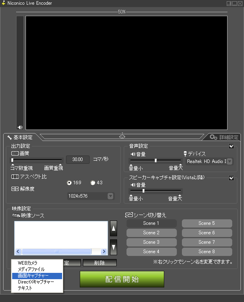Choose DirectXキャプチャー from the source menu

click(37, 282)
